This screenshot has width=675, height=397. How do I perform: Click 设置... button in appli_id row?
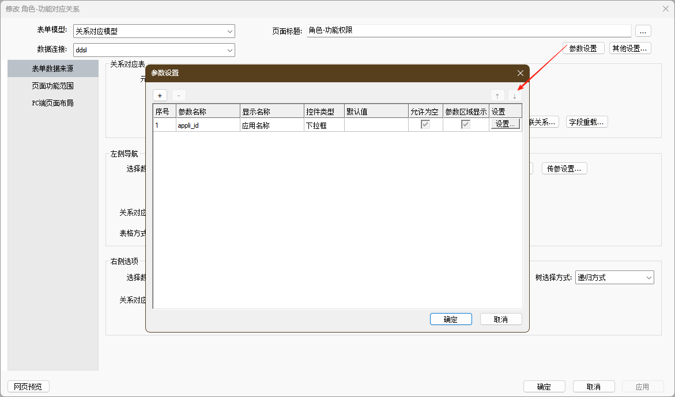pos(506,124)
